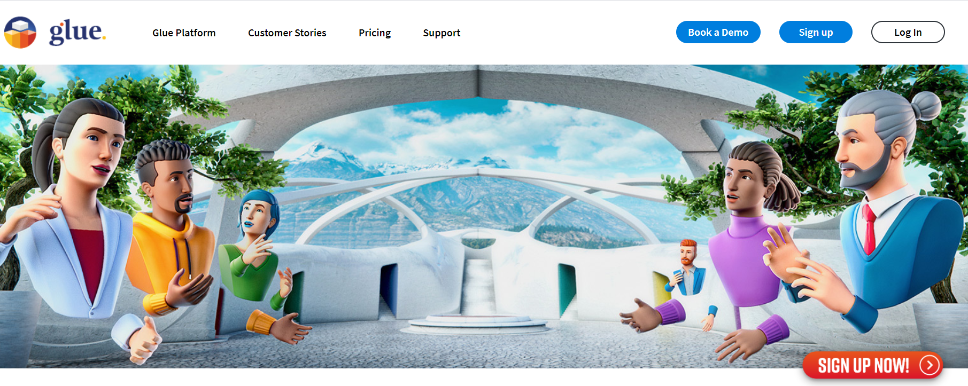
Task: Select Support in the navigation bar
Action: pyautogui.click(x=442, y=33)
